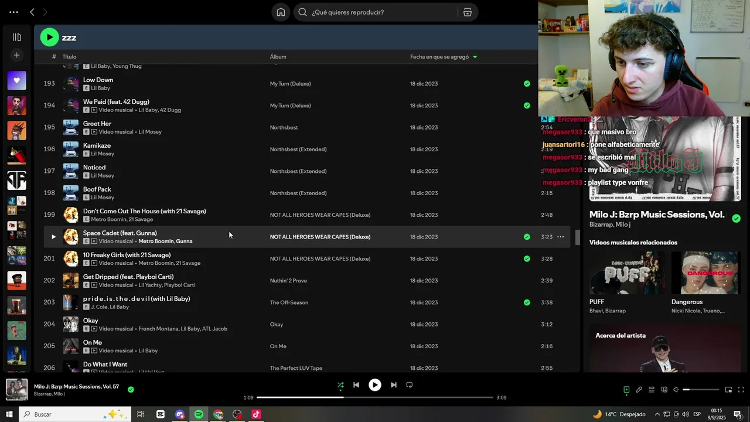The width and height of the screenshot is (750, 422).
Task: Adjust the Spotify volume slider
Action: click(701, 390)
